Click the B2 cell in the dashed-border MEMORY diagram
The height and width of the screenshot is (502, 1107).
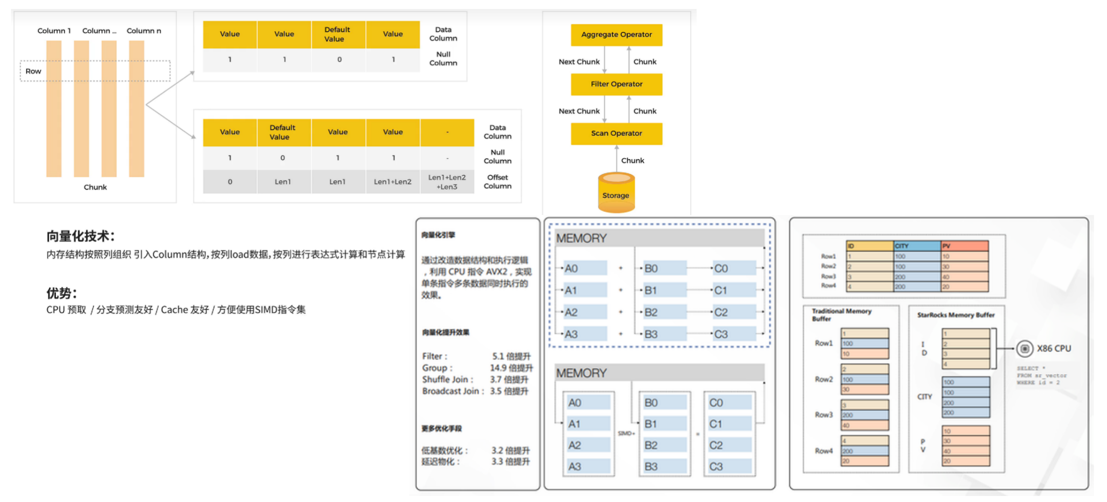pyautogui.click(x=665, y=312)
